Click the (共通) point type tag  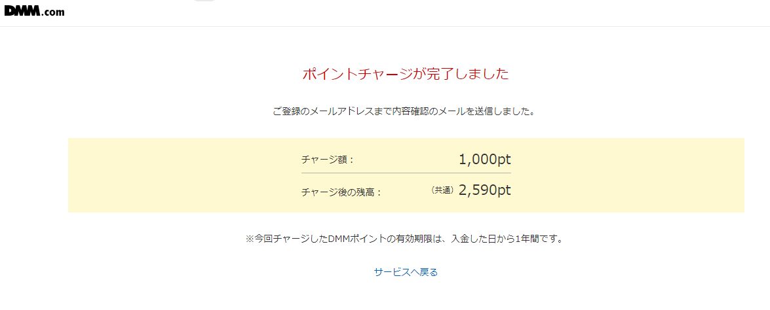tap(442, 190)
